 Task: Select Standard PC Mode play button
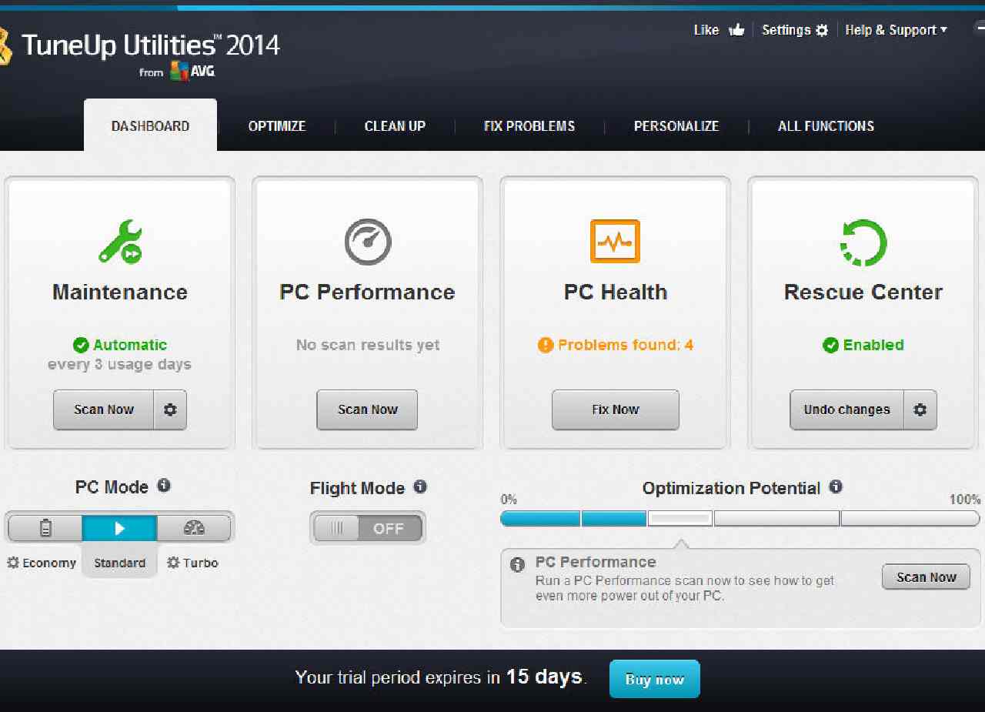coord(119,528)
